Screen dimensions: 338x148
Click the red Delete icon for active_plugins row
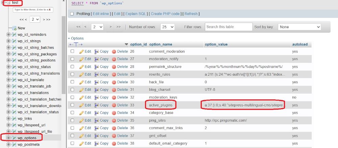pyautogui.click(x=114, y=105)
